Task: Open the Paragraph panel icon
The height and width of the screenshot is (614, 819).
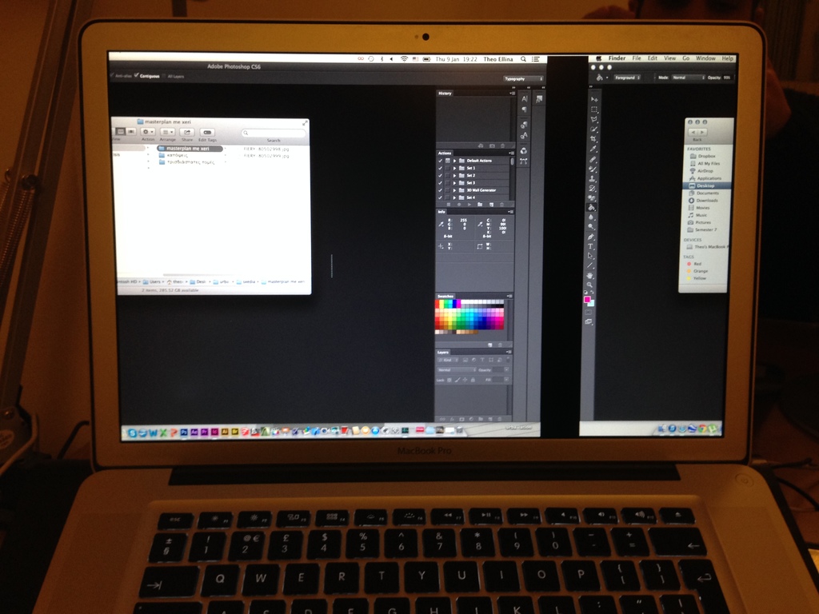Action: pos(525,109)
